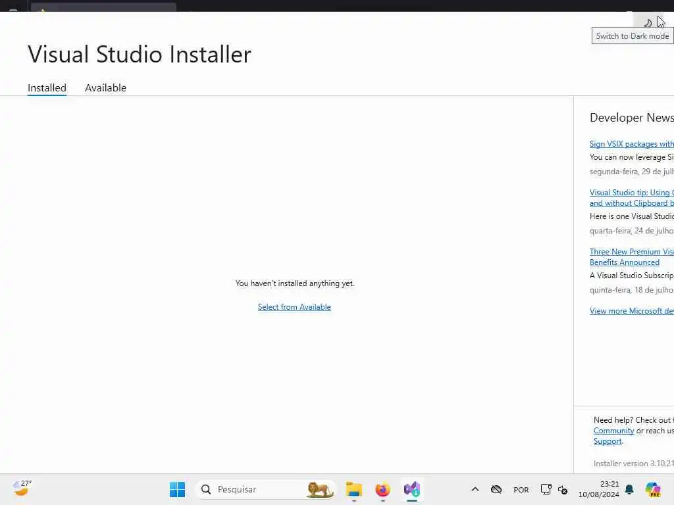Open File Explorer from the taskbar
The width and height of the screenshot is (674, 505).
click(354, 489)
